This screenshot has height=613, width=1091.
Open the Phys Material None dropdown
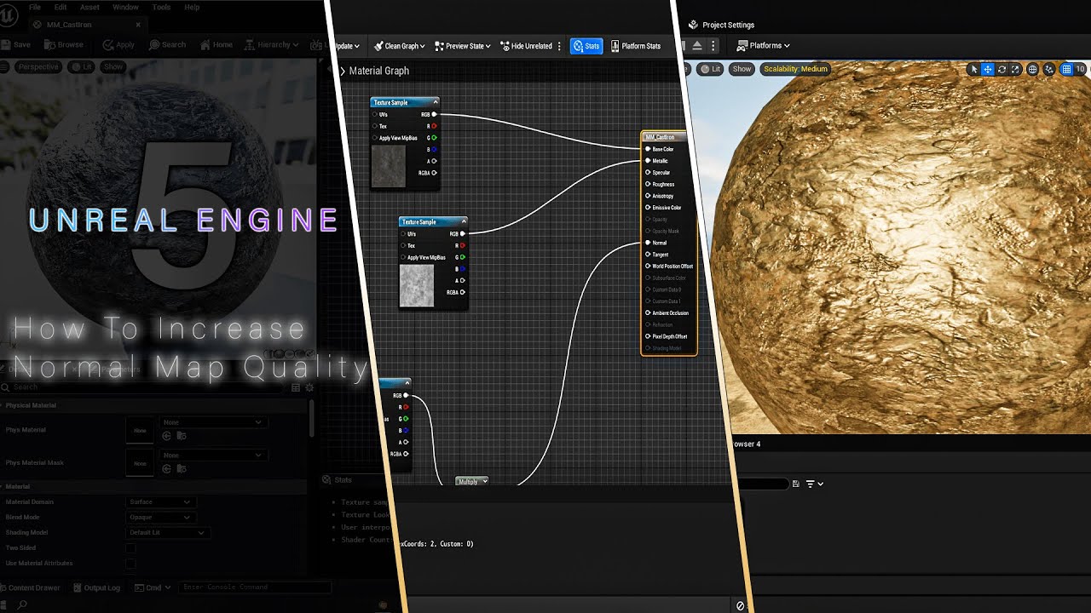[x=213, y=422]
